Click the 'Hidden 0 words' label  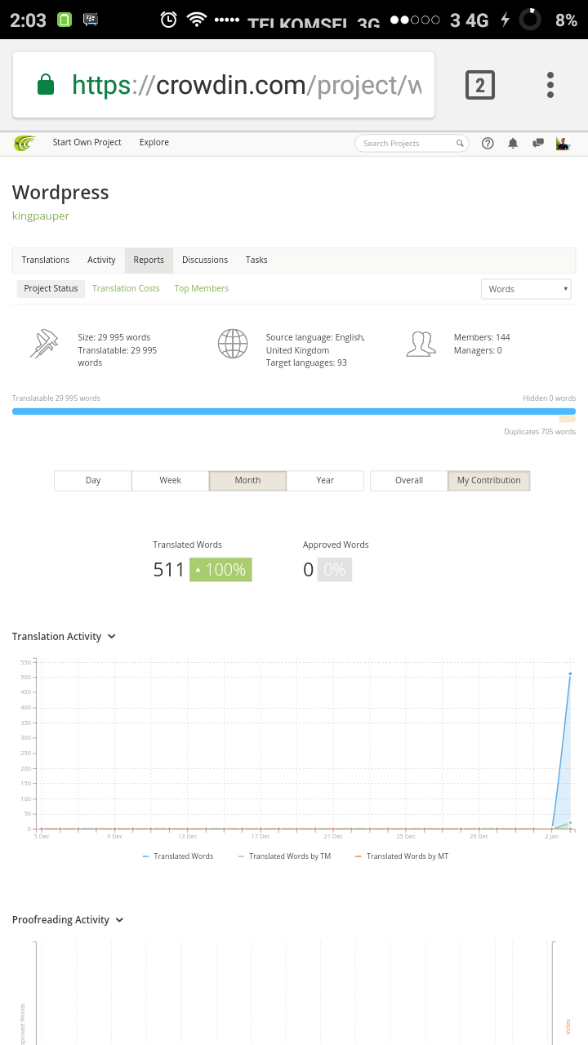(550, 398)
